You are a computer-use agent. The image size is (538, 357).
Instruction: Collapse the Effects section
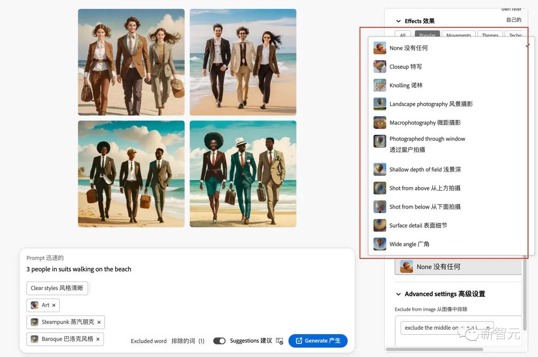click(x=398, y=21)
